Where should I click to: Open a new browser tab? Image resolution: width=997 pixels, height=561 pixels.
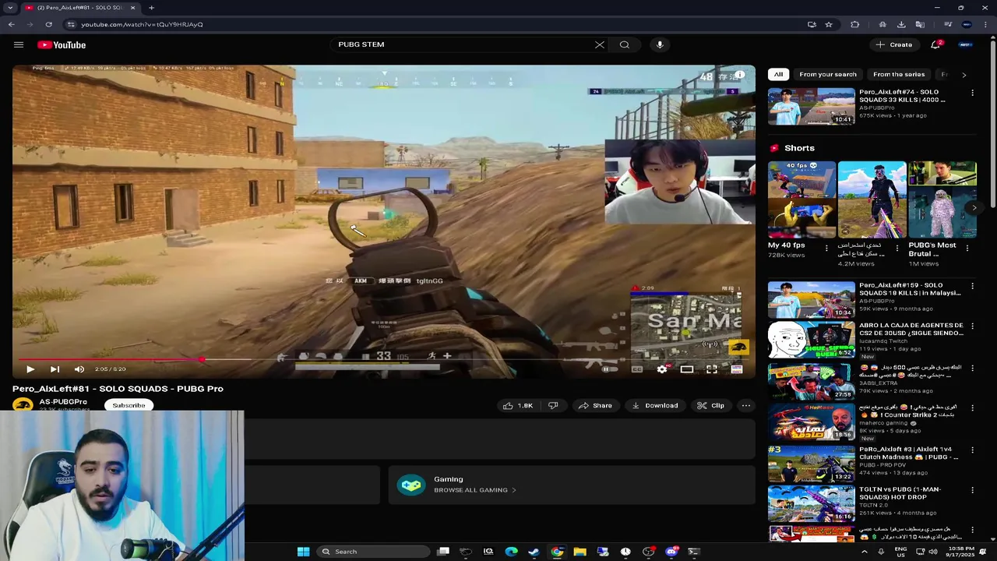(x=151, y=8)
